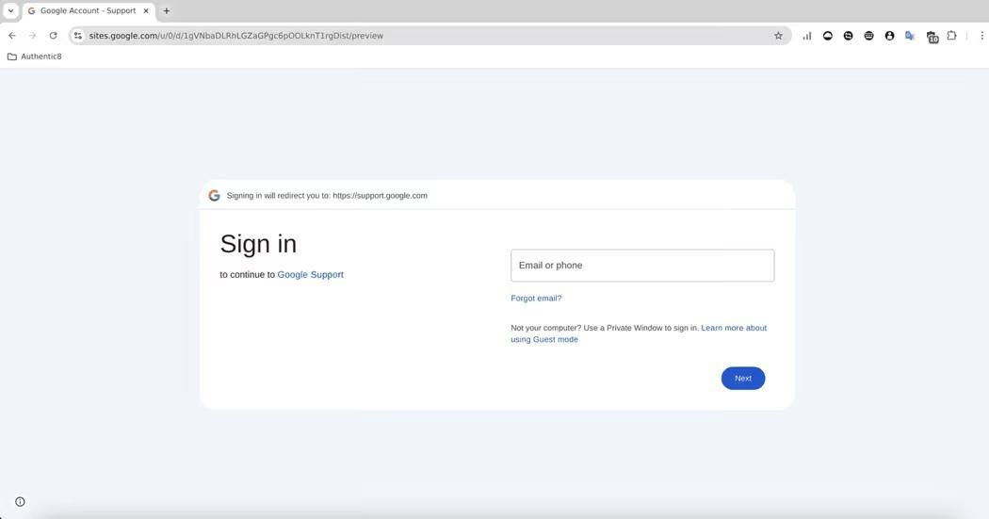Click the Google G logo

click(x=215, y=196)
